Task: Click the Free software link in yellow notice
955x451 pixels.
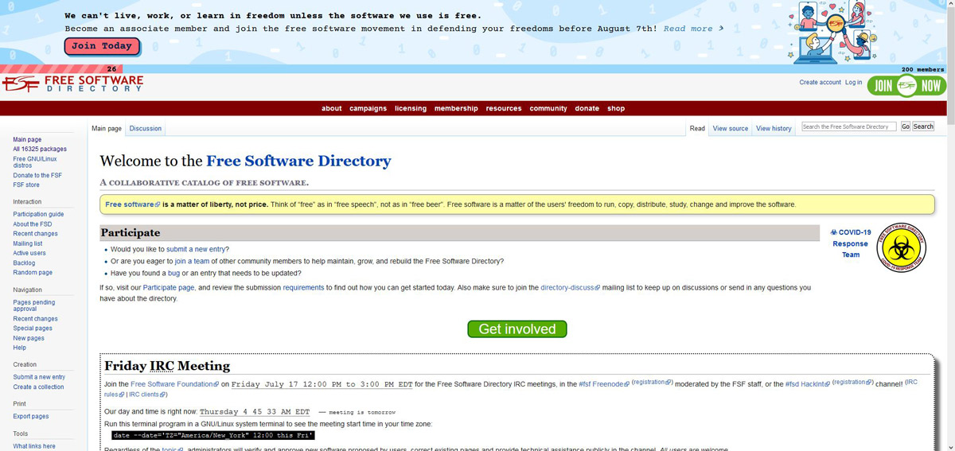Action: (x=133, y=204)
